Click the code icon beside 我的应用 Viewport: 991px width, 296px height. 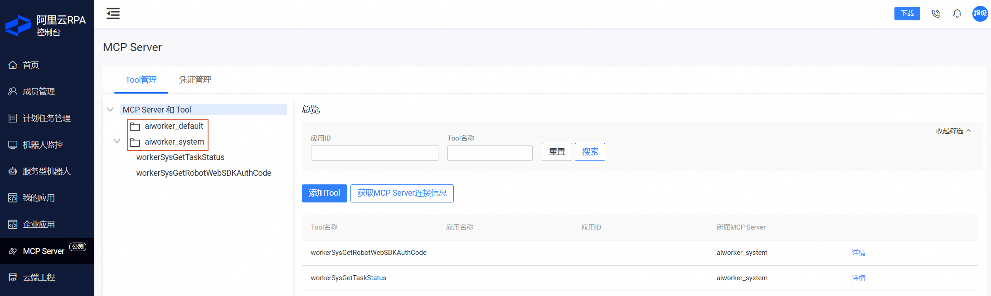pyautogui.click(x=13, y=198)
